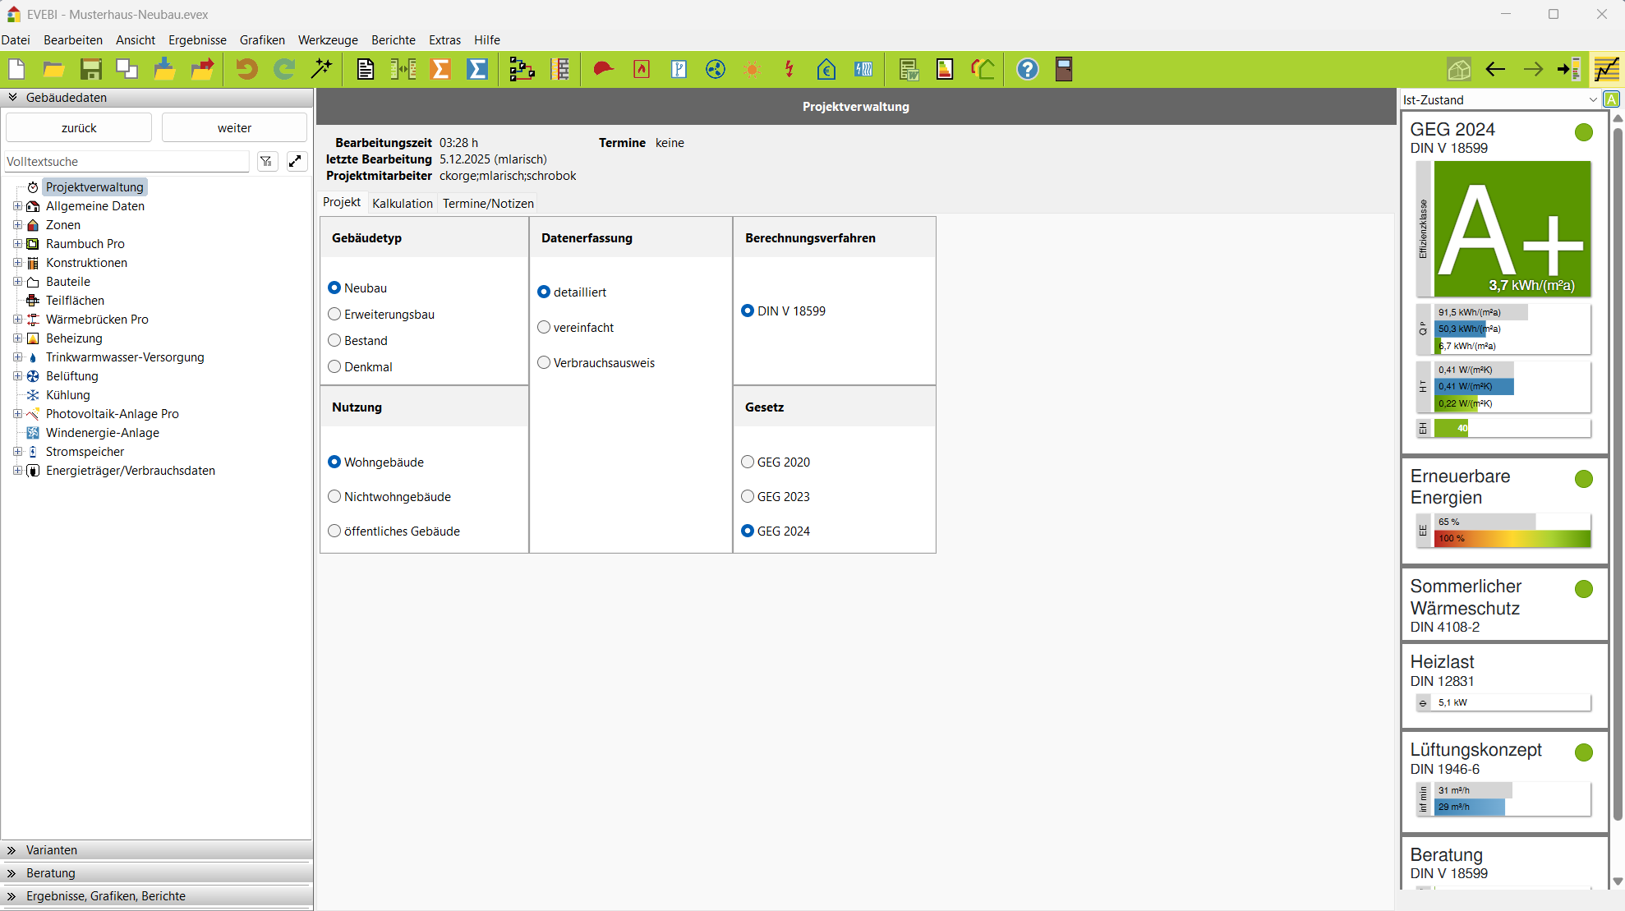Click the zurück button

(x=79, y=128)
